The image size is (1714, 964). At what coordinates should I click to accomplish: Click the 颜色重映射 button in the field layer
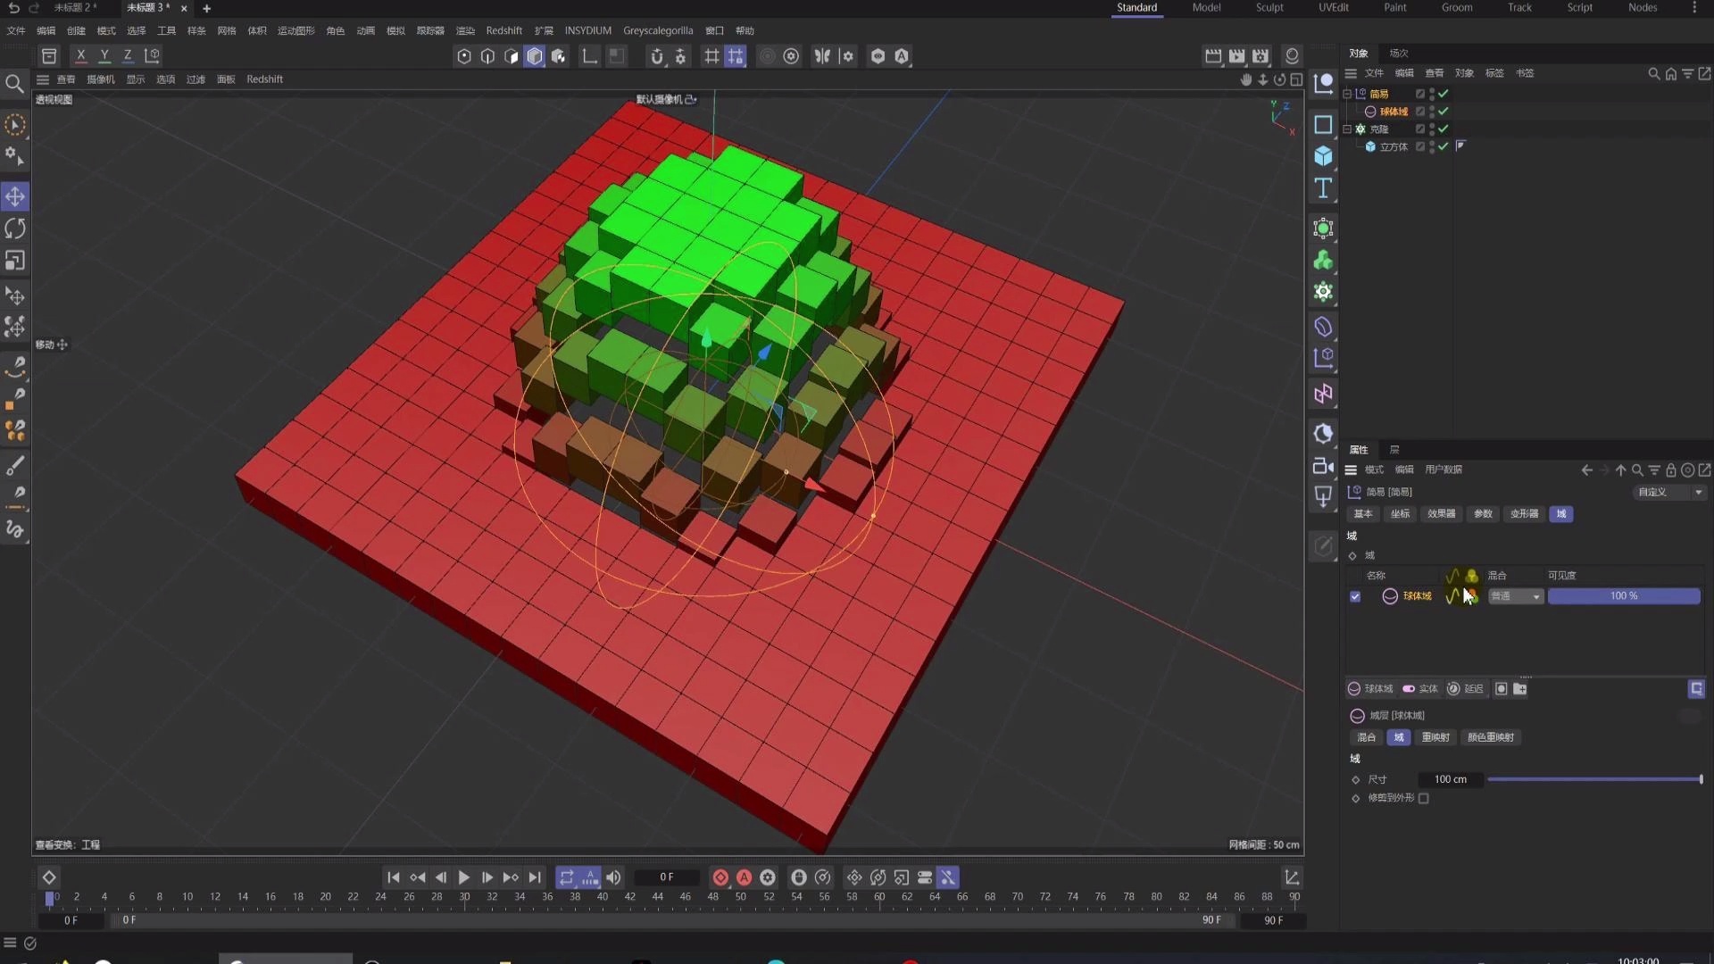(x=1490, y=737)
